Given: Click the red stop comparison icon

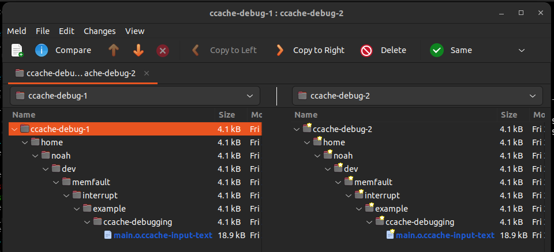Looking at the screenshot, I should click(163, 50).
